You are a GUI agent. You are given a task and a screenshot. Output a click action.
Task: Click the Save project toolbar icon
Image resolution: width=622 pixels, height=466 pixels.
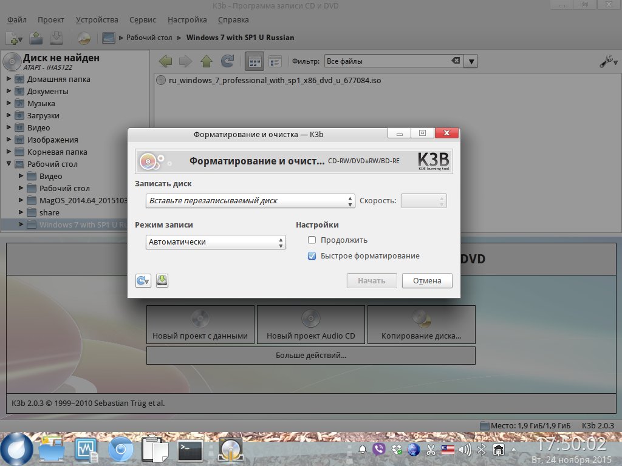56,38
